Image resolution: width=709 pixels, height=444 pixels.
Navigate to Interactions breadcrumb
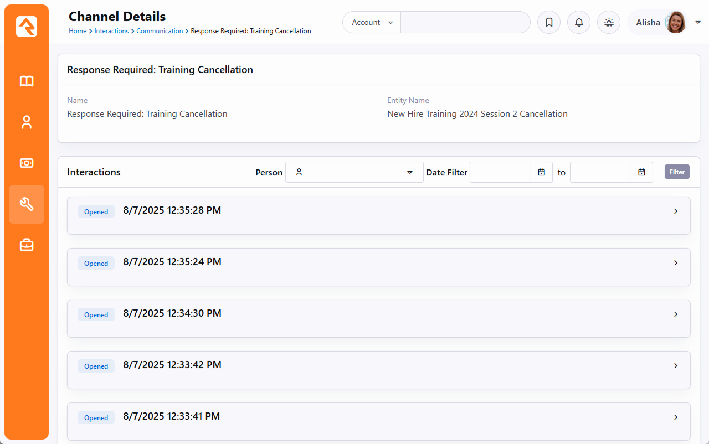coord(111,31)
